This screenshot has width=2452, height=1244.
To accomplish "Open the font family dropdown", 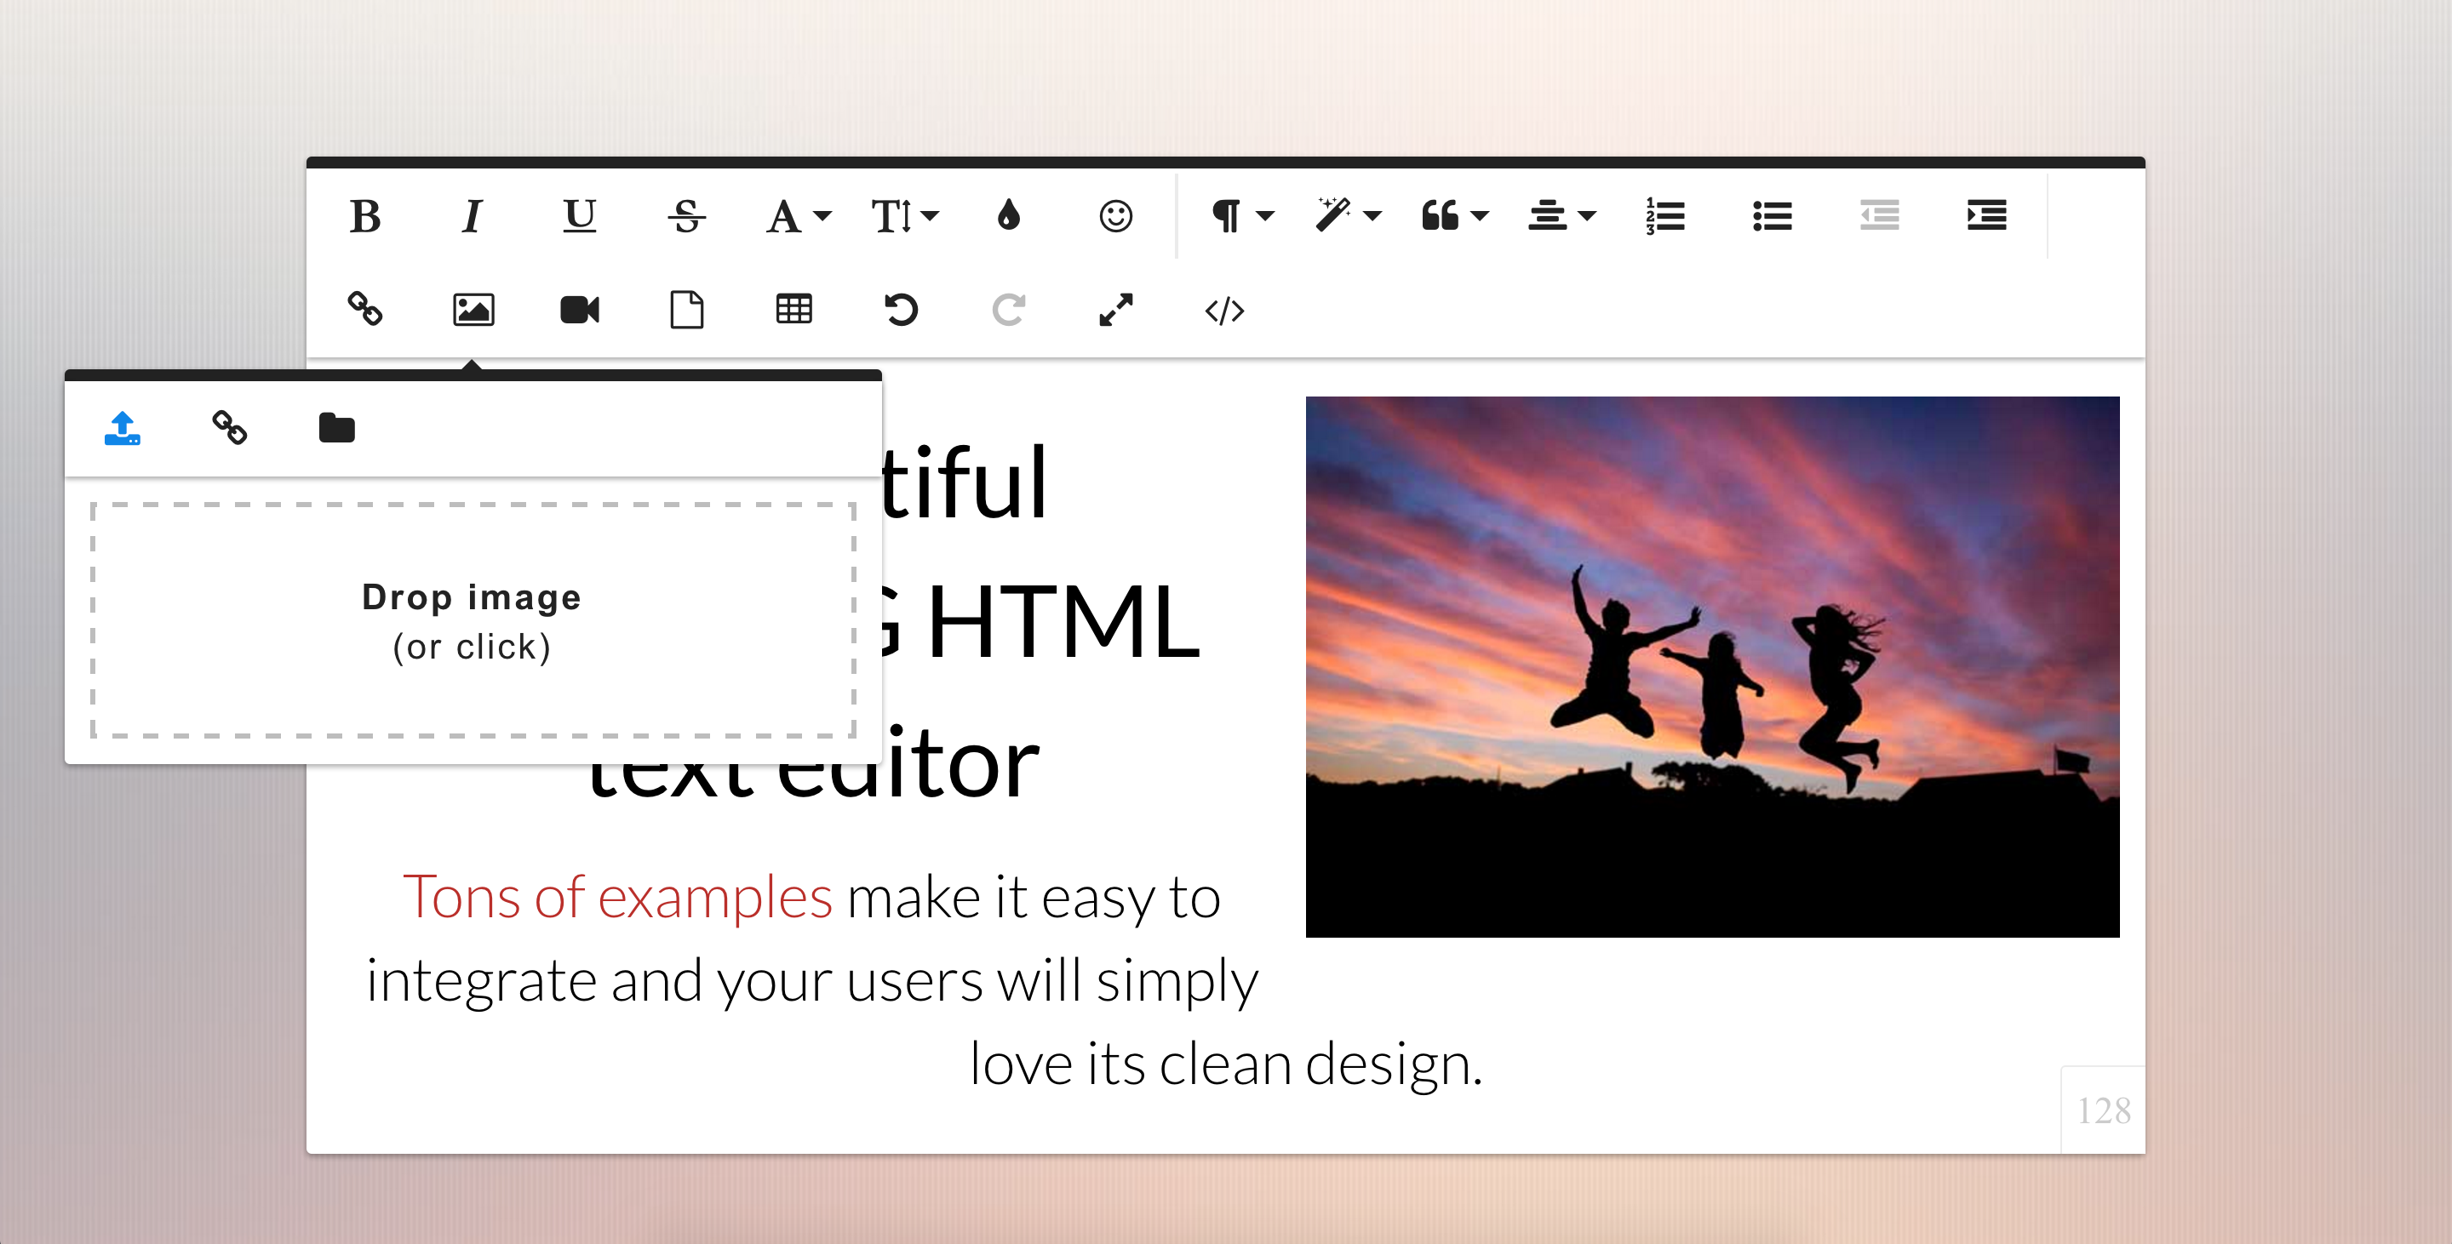I will point(798,216).
